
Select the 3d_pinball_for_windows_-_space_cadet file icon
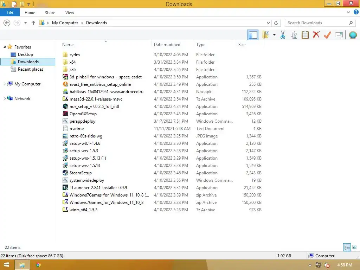pos(65,77)
